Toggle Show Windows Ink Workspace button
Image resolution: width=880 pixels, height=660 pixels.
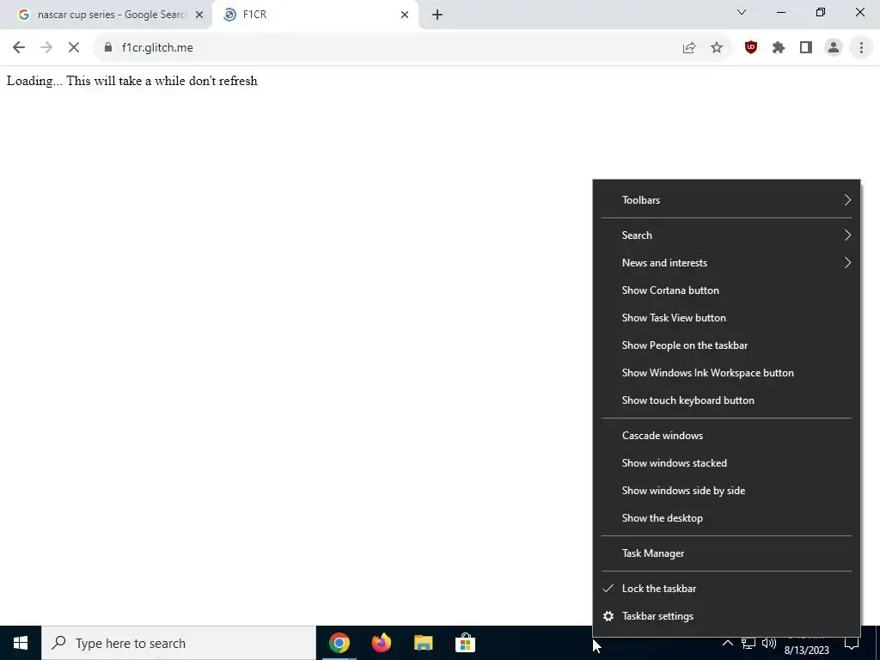pos(726,373)
